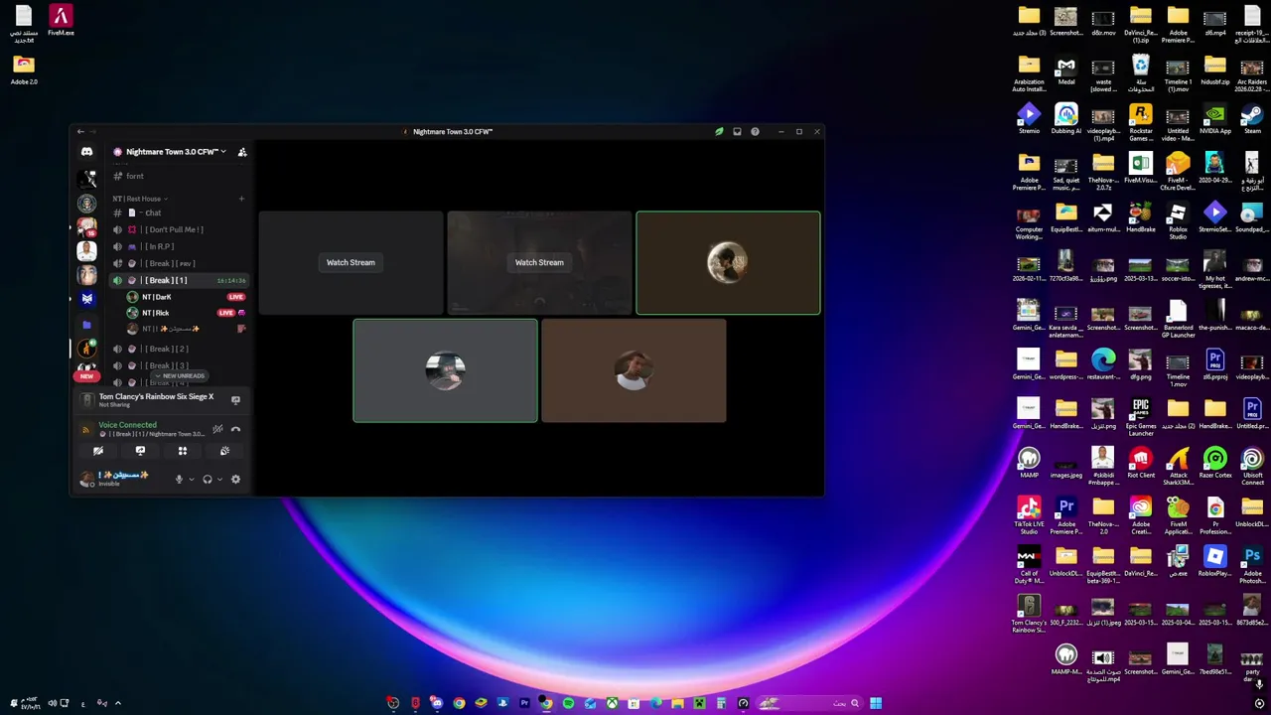Viewport: 1271px width, 715px height.
Task: Open Discord help question mark icon
Action: point(755,131)
